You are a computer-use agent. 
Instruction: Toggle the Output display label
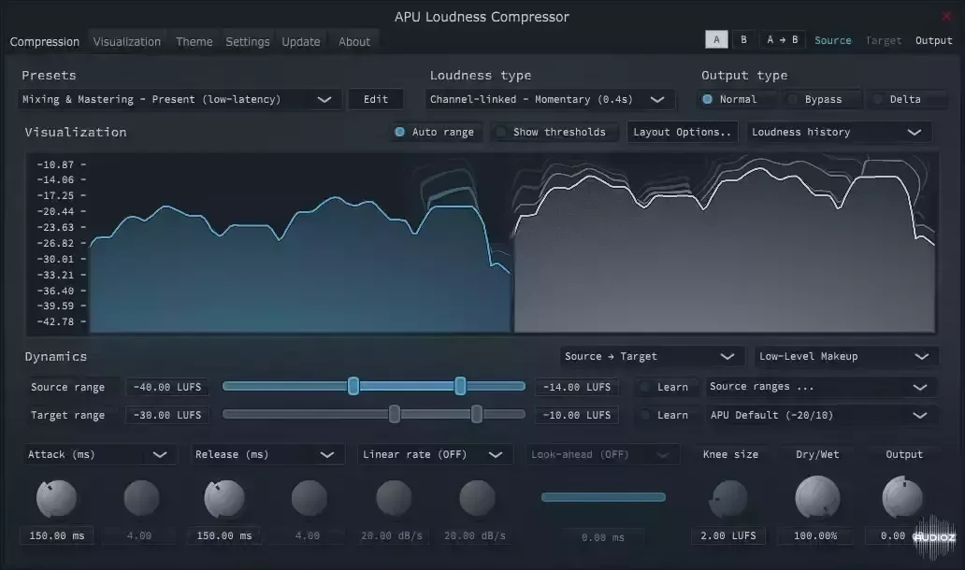point(933,40)
